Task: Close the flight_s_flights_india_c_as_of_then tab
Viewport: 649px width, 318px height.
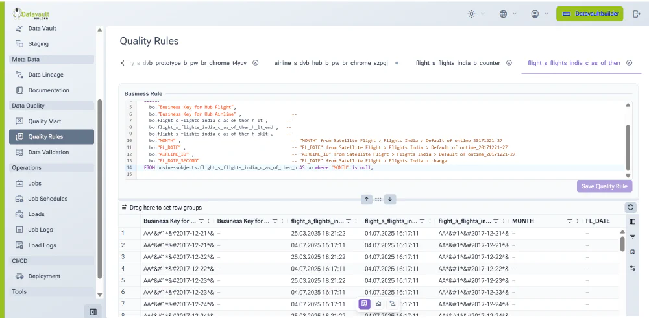Action: [629, 63]
